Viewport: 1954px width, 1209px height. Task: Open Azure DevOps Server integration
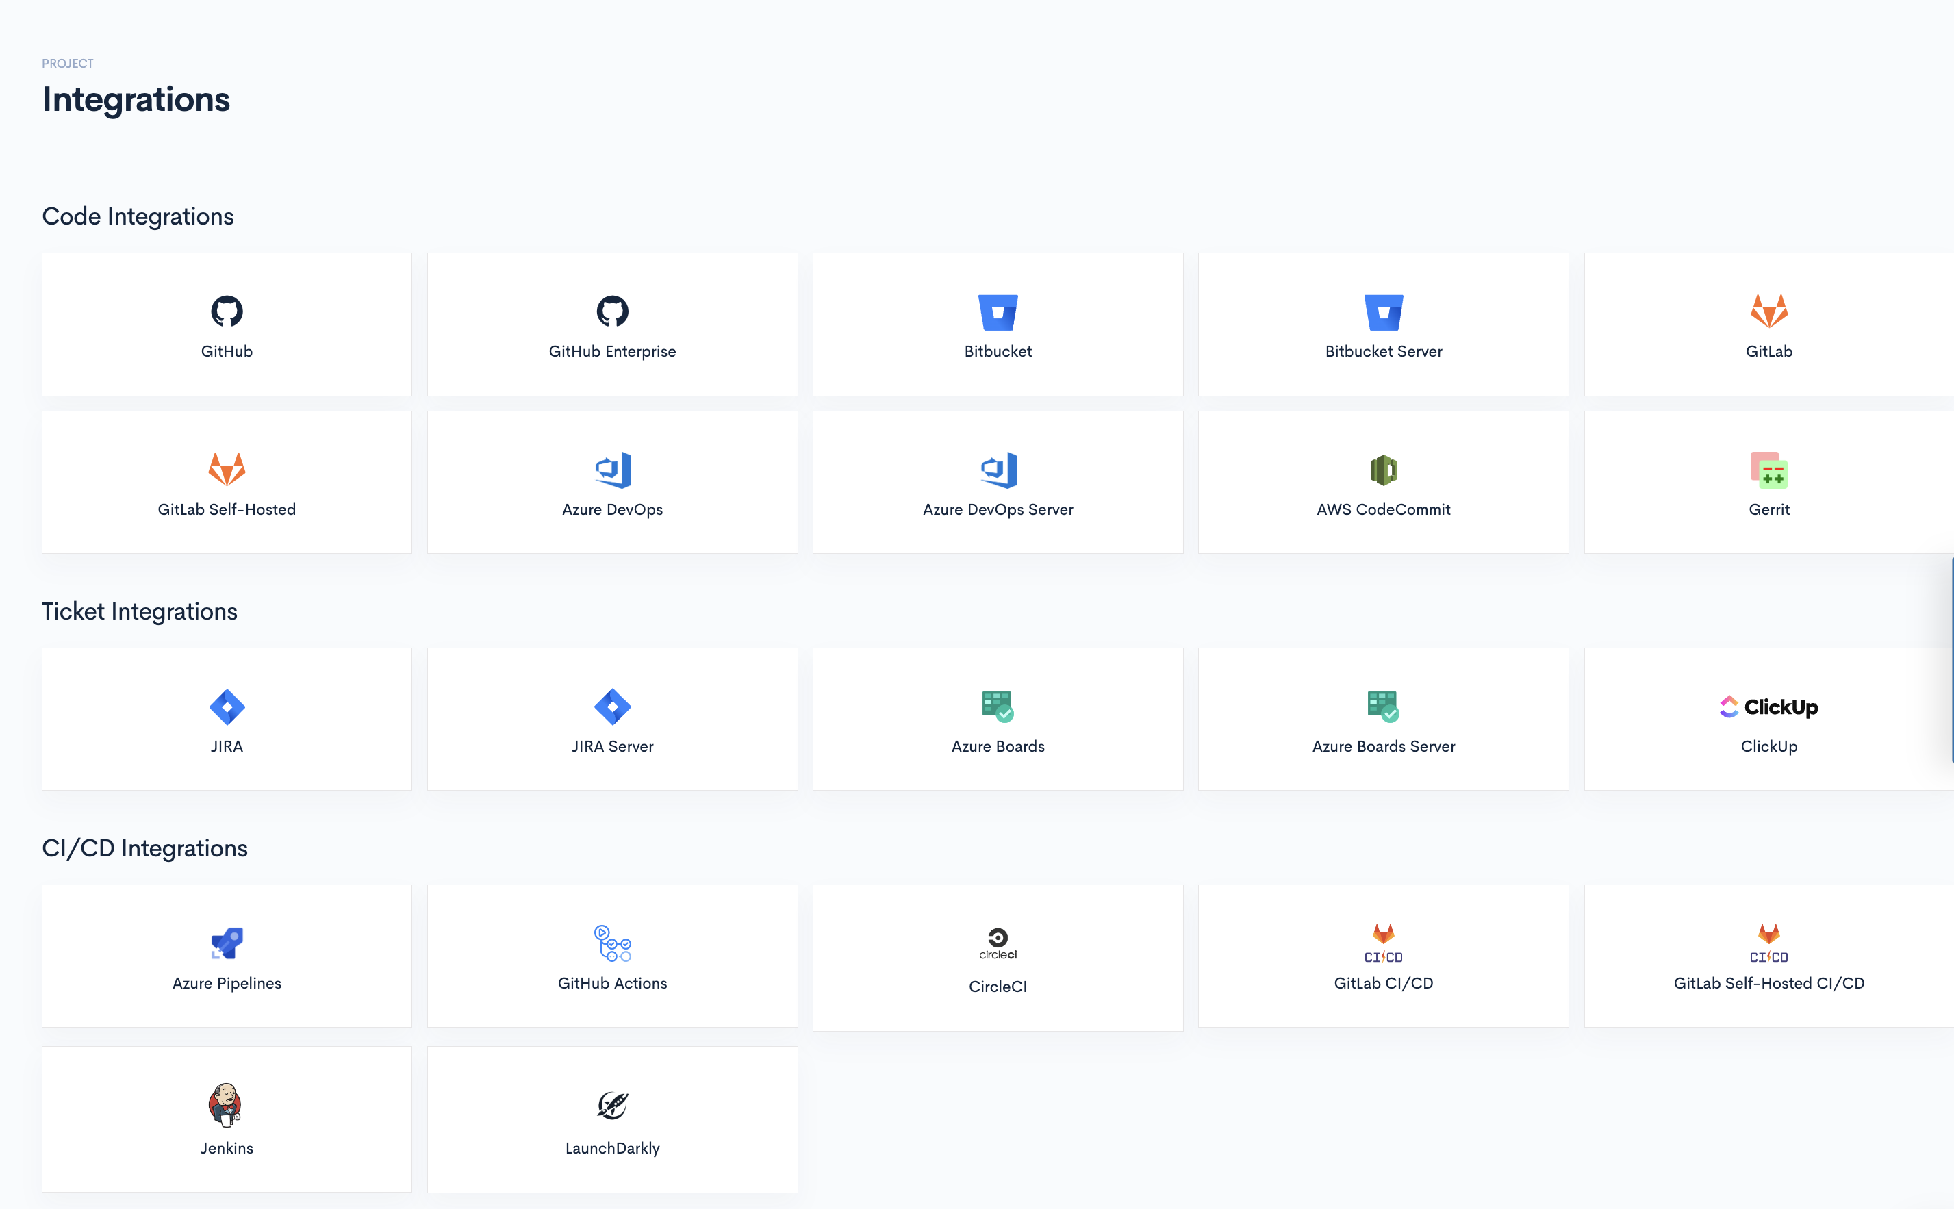(x=998, y=482)
